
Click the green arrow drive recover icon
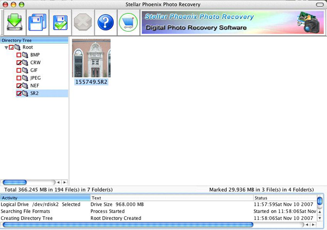tap(15, 22)
